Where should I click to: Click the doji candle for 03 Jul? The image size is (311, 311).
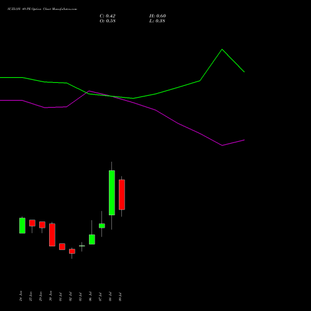pos(82,246)
